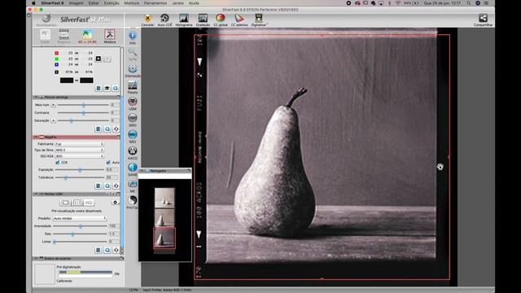Click the Apple menu icon

click(33, 3)
